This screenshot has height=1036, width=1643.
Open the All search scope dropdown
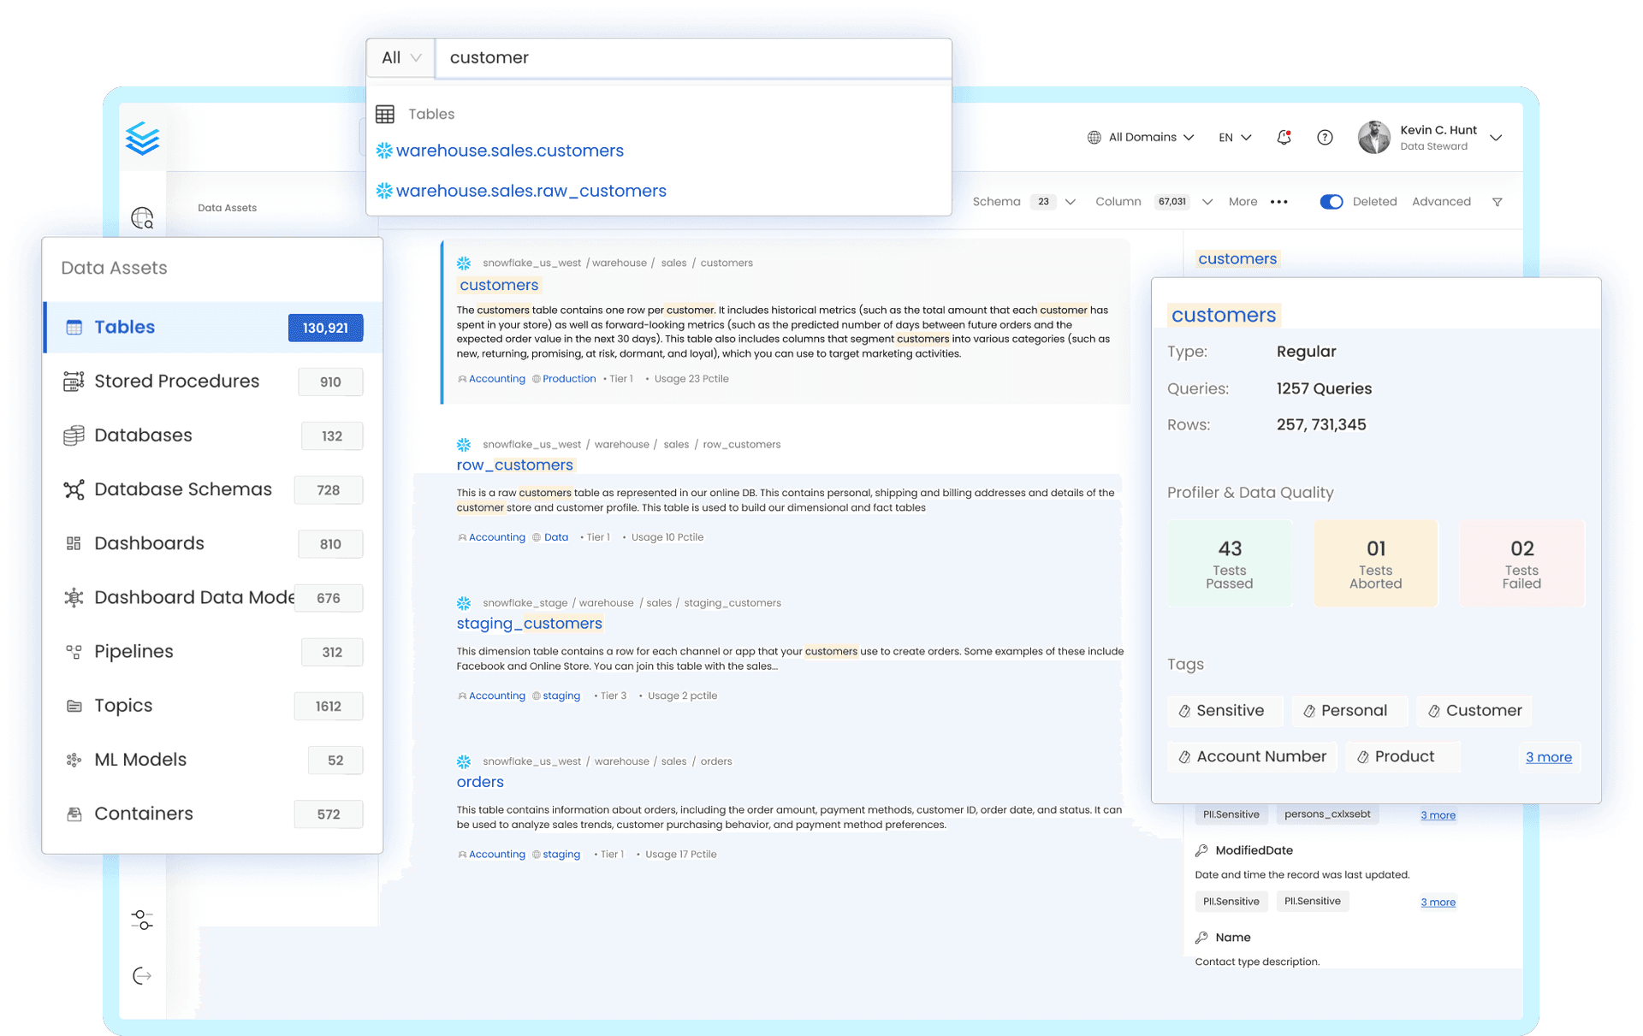[400, 57]
